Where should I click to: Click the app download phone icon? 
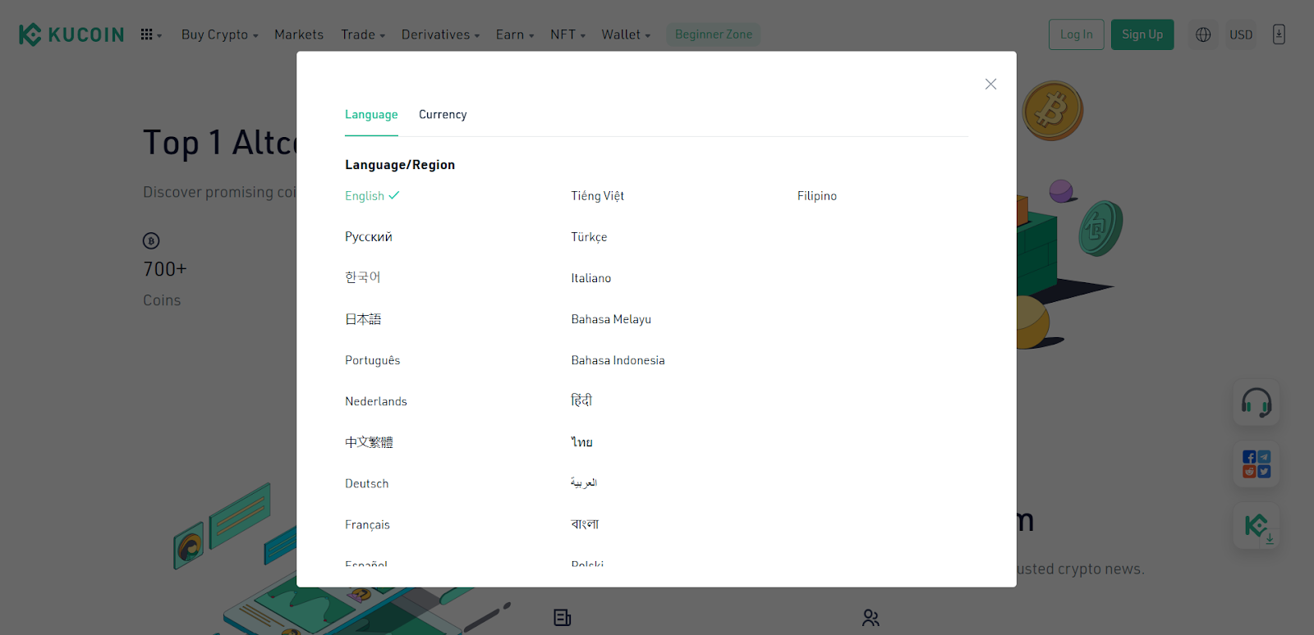click(x=1279, y=34)
